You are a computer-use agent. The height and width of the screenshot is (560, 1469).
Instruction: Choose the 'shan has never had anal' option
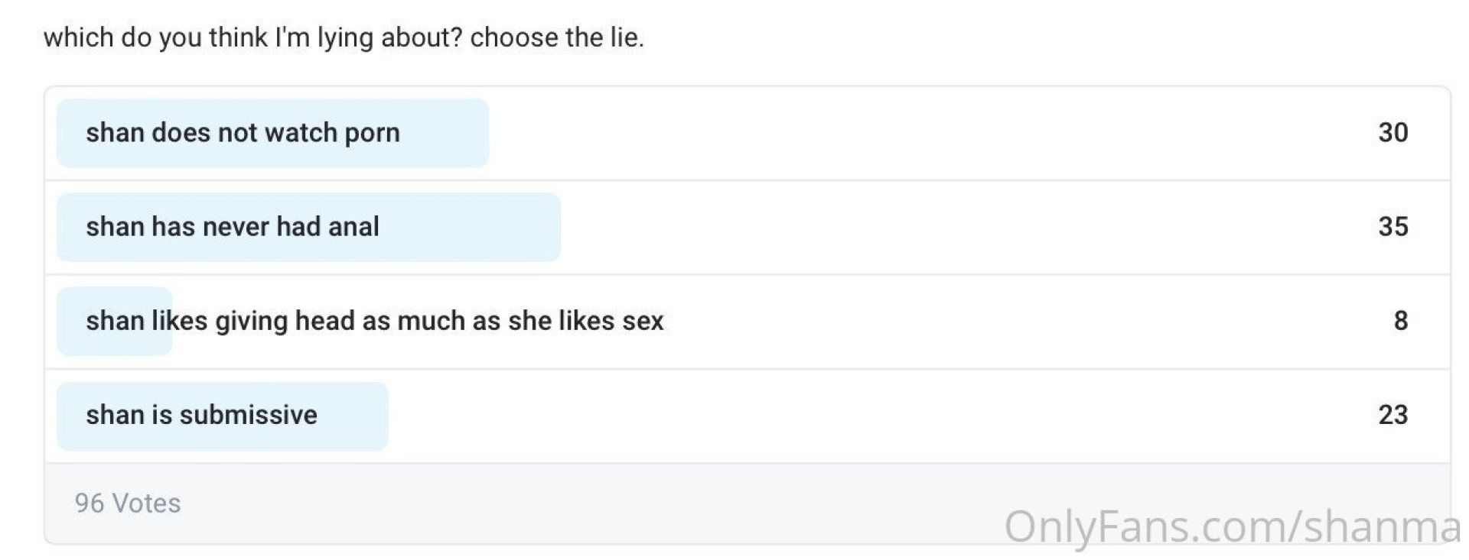pyautogui.click(x=233, y=227)
